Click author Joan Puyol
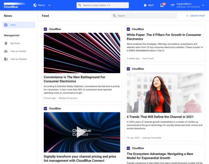This screenshot has width=209, height=164. [148, 58]
